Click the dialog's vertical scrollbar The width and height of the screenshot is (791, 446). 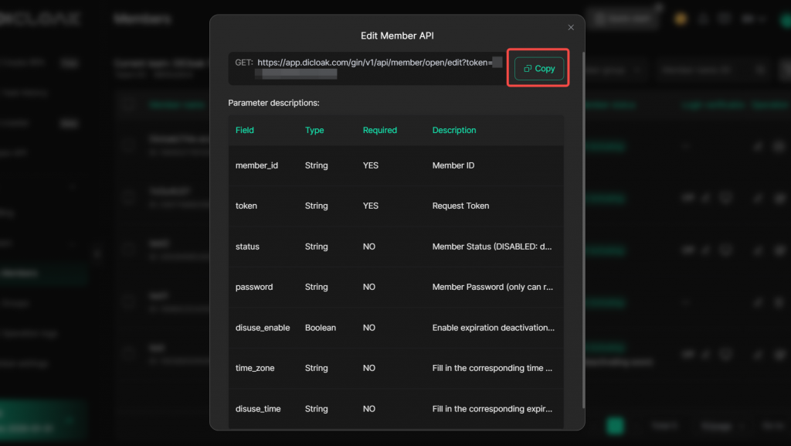click(x=583, y=232)
